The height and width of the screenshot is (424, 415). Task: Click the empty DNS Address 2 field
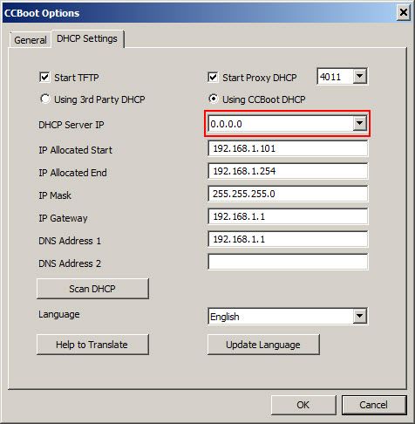click(288, 262)
